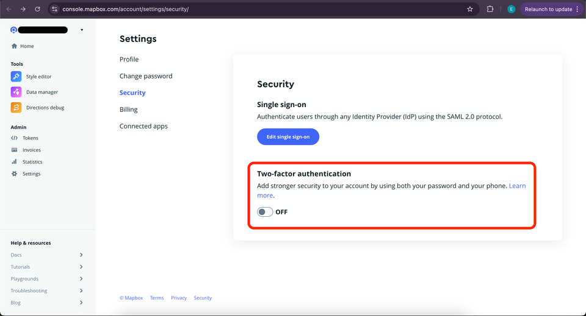The height and width of the screenshot is (316, 586).
Task: Expand the Troubleshooting section chevron
Action: pyautogui.click(x=81, y=291)
